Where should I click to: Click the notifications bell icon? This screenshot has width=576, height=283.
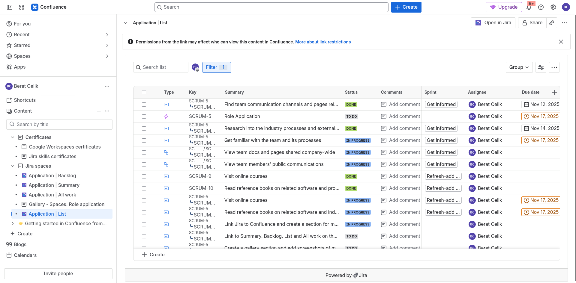point(529,7)
